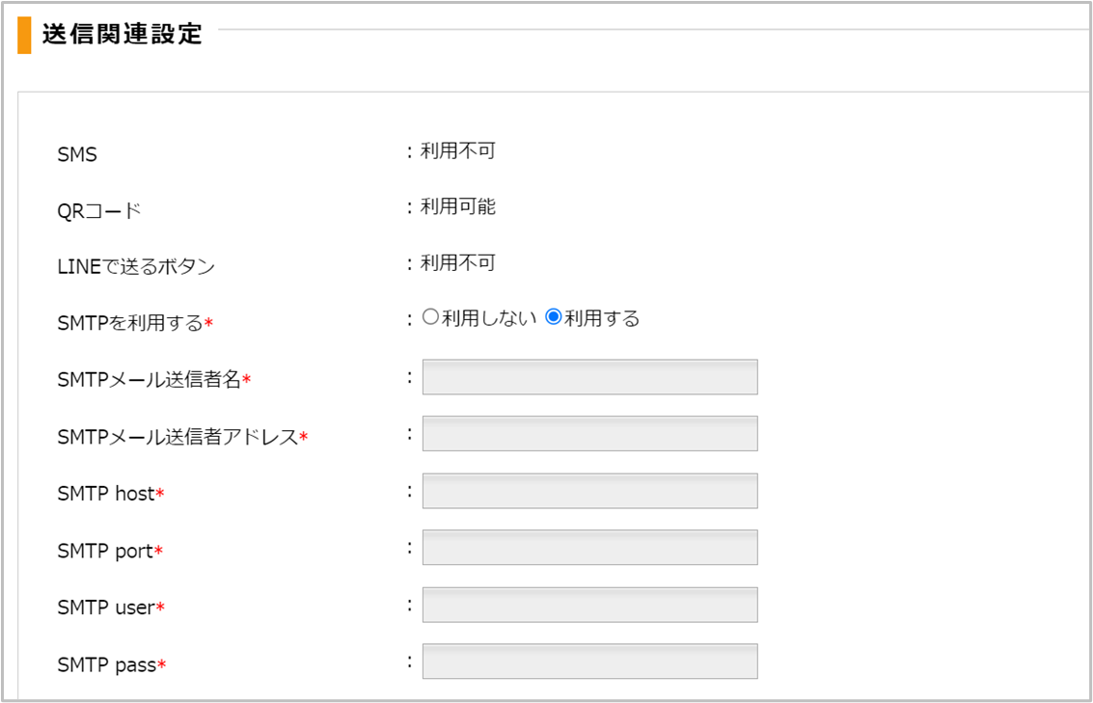Click the SMTPを利用する label text
The image size is (1093, 703).
(x=130, y=323)
